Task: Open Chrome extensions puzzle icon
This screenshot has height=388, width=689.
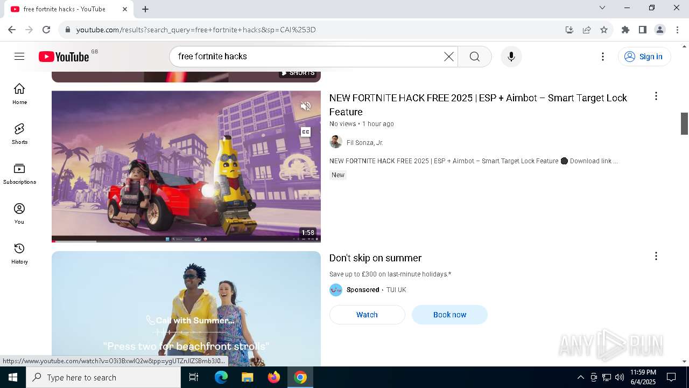Action: tap(625, 30)
